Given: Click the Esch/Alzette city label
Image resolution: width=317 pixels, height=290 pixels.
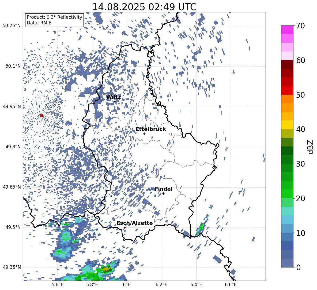Looking at the screenshot, I should (x=135, y=223).
